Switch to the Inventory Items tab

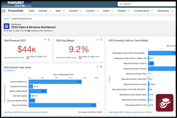click(142, 11)
